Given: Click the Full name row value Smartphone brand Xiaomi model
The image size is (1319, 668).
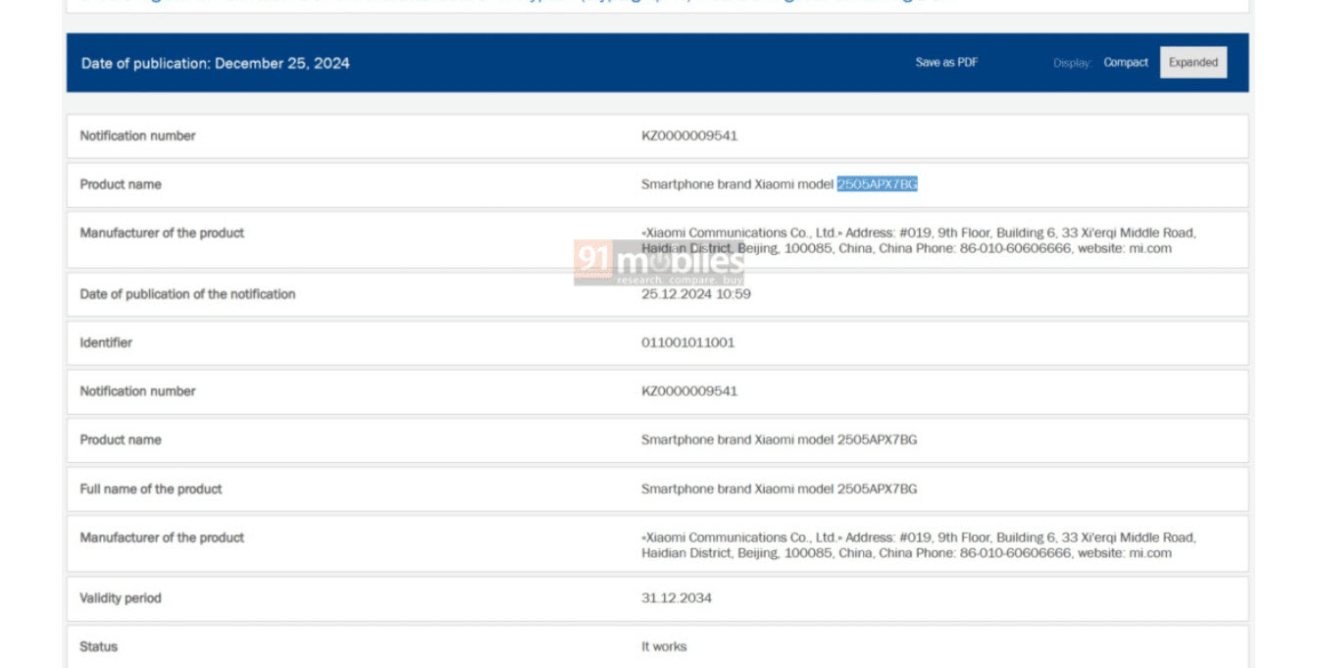Looking at the screenshot, I should 780,488.
